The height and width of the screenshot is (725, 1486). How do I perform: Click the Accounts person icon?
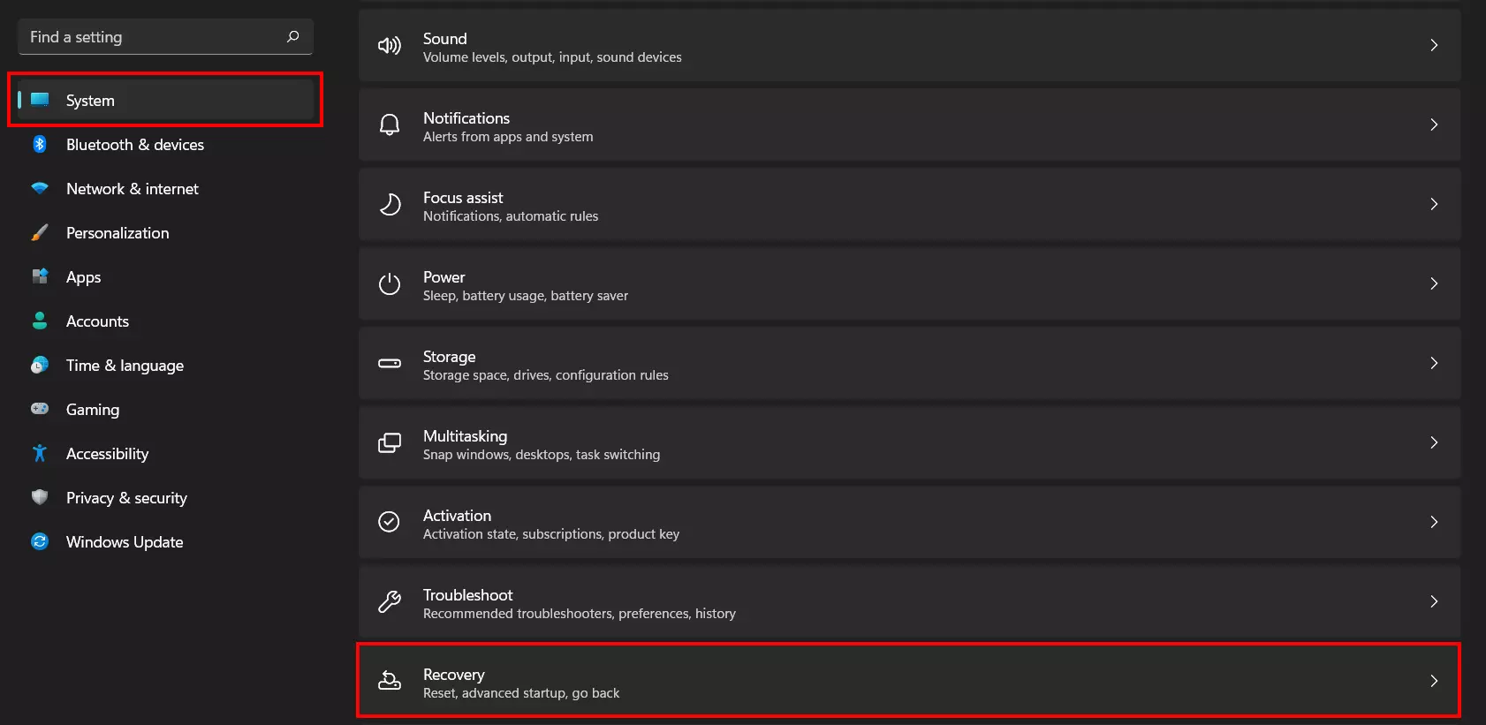pyautogui.click(x=40, y=321)
